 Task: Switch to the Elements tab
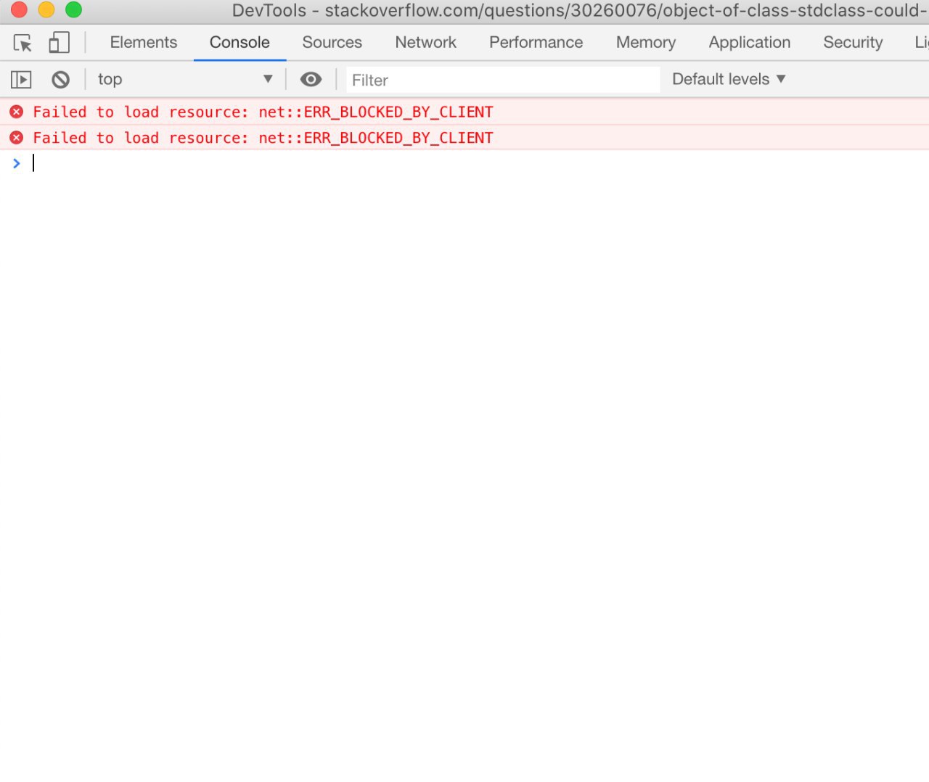click(144, 42)
